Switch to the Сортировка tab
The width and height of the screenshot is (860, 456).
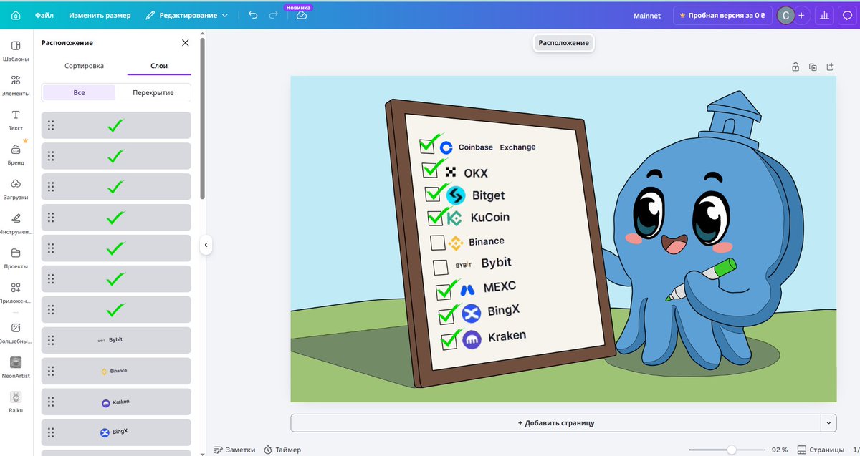pyautogui.click(x=84, y=65)
